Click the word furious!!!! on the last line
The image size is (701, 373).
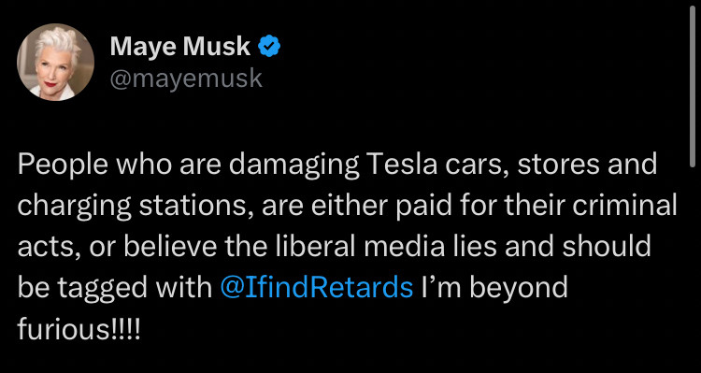pos(79,329)
